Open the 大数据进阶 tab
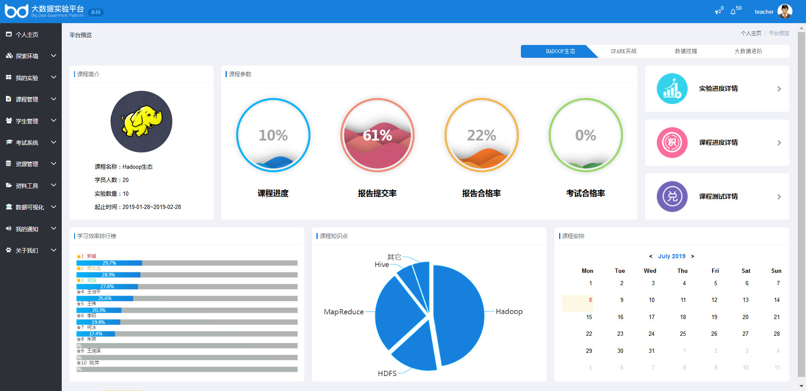This screenshot has height=391, width=806. point(748,51)
